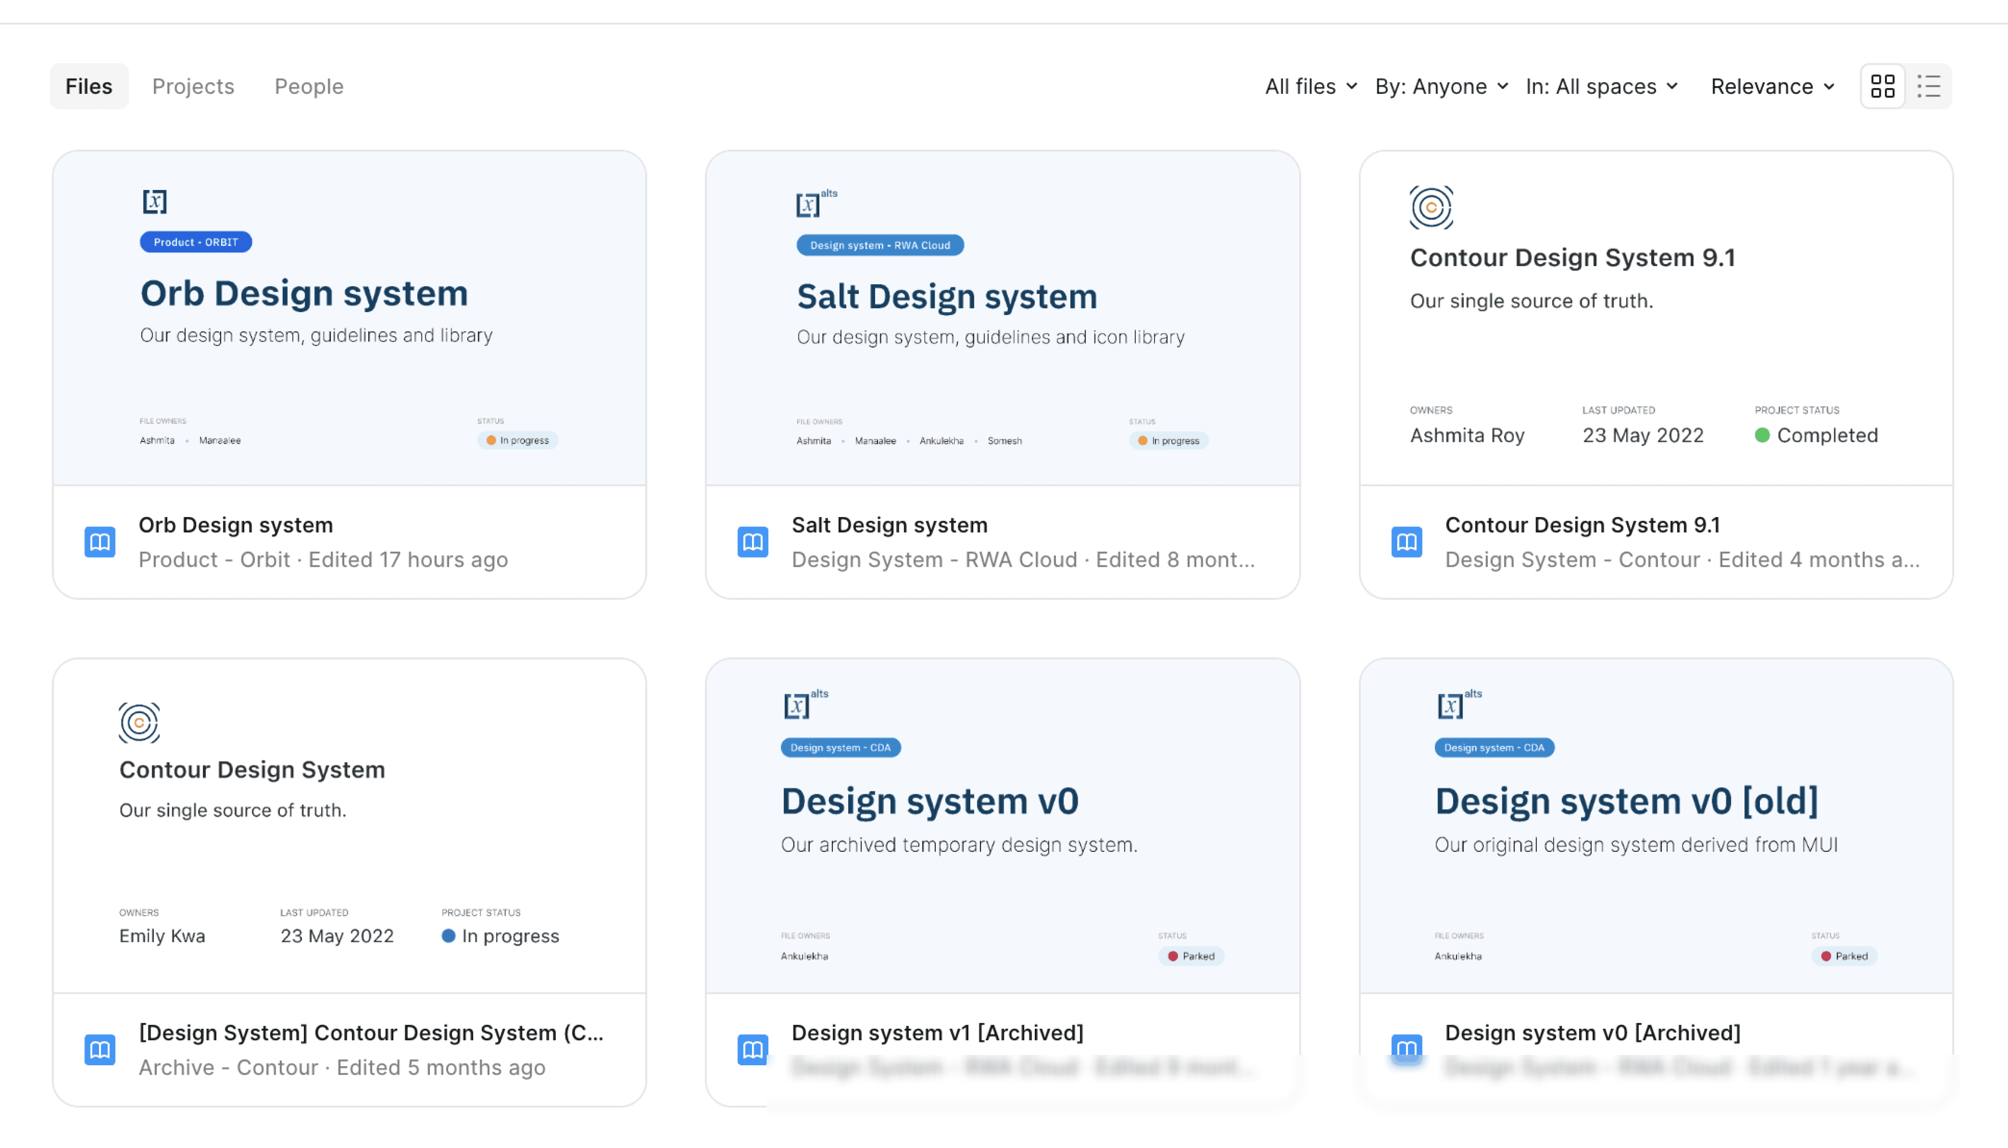The image size is (2008, 1148).
Task: Open the All files filter dropdown
Action: (1310, 86)
